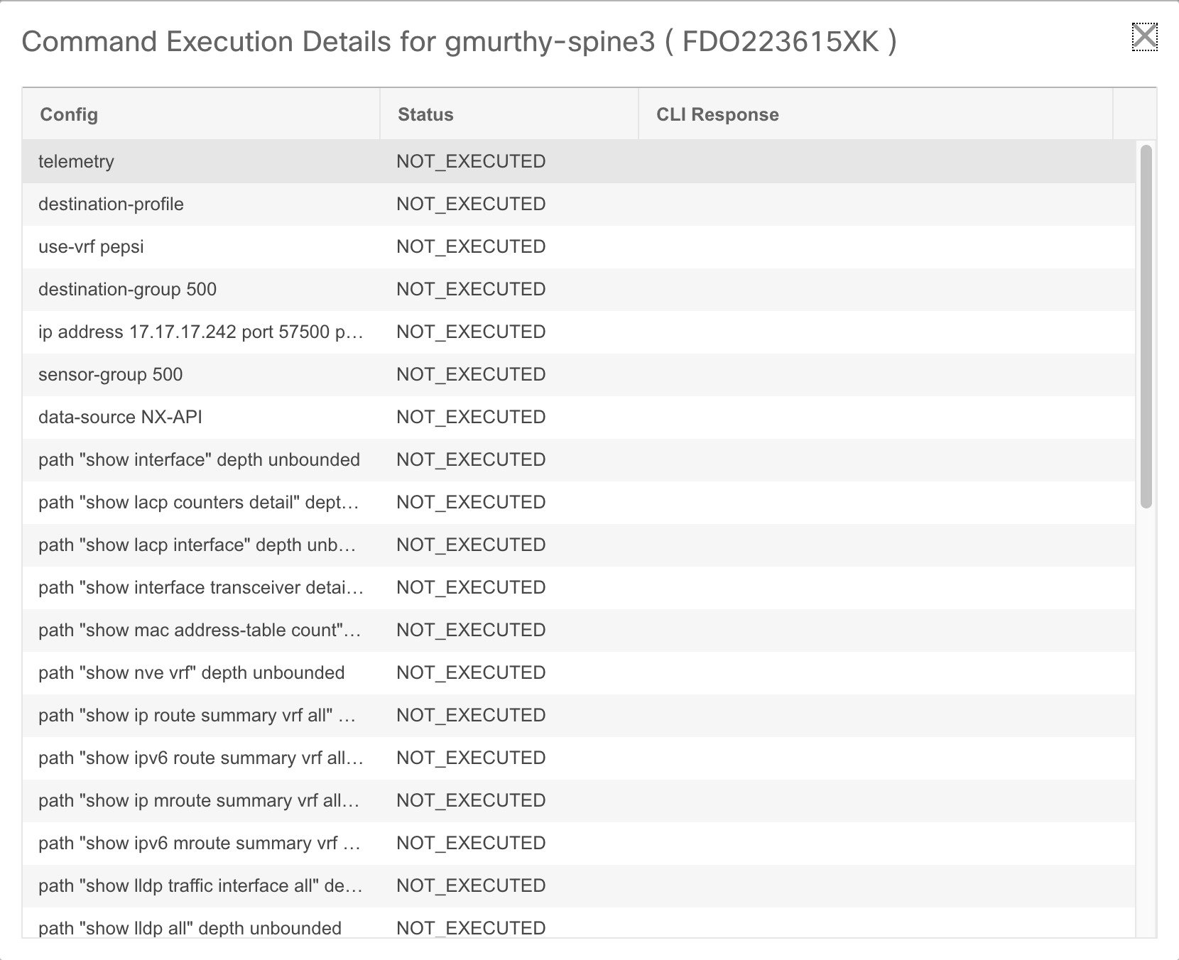Select the data-source NX-API row
This screenshot has height=960, width=1179.
click(x=120, y=417)
